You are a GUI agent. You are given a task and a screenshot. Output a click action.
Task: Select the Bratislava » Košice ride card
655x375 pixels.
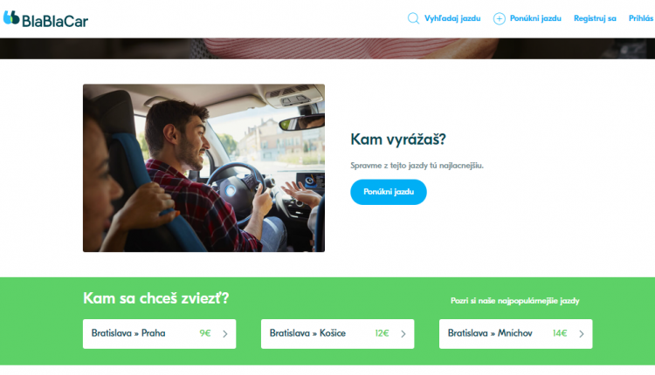tap(337, 334)
